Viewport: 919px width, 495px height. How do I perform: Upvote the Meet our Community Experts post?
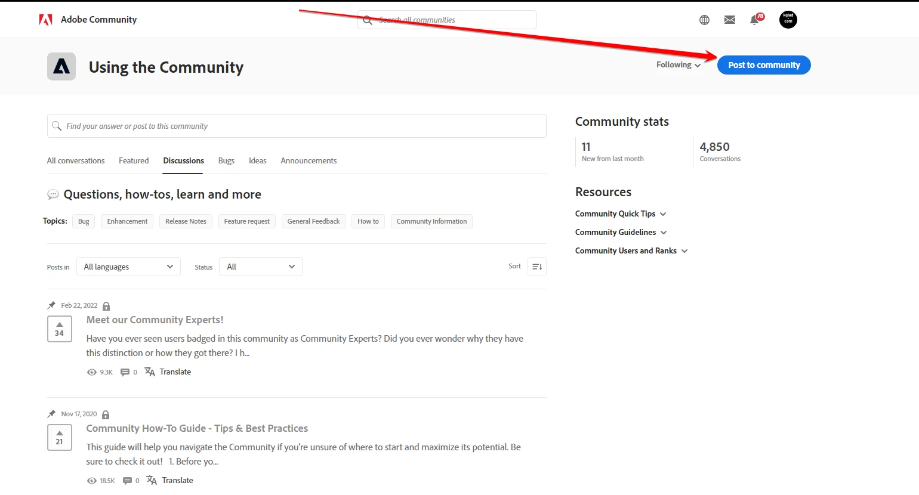point(60,329)
